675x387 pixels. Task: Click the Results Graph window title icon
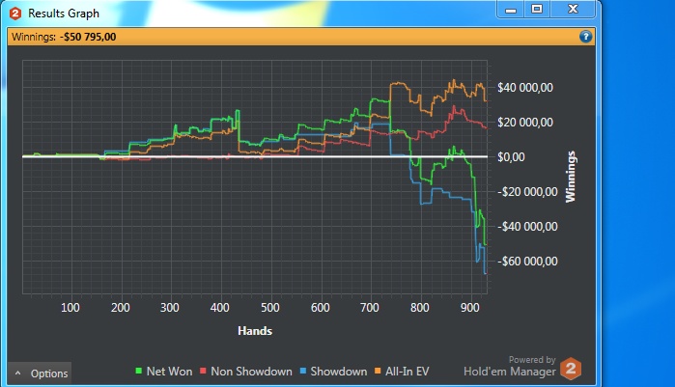click(x=15, y=14)
